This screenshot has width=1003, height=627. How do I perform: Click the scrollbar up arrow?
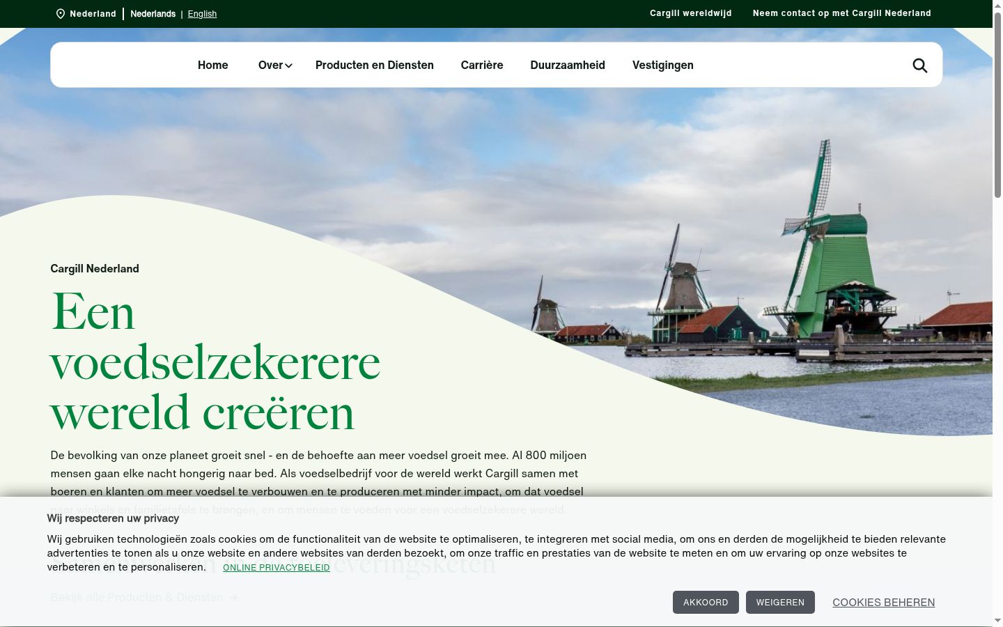coord(997,5)
